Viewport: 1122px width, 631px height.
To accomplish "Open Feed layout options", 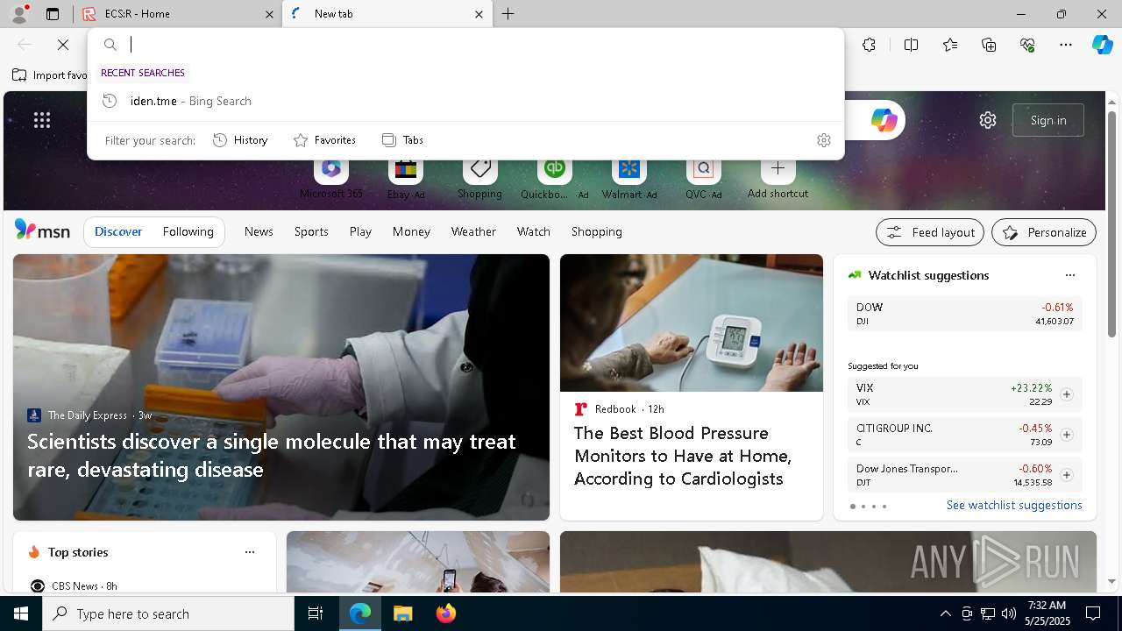I will coord(930,232).
